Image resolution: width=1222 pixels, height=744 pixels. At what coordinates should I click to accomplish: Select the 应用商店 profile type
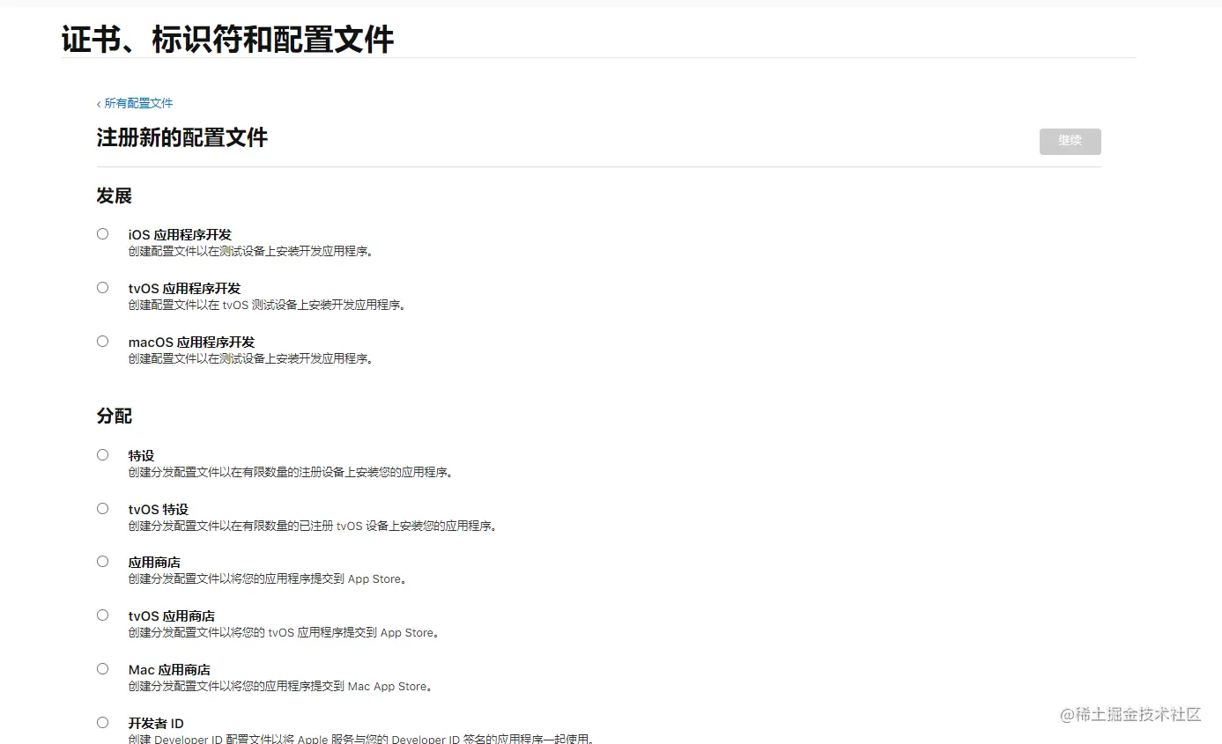pyautogui.click(x=102, y=561)
